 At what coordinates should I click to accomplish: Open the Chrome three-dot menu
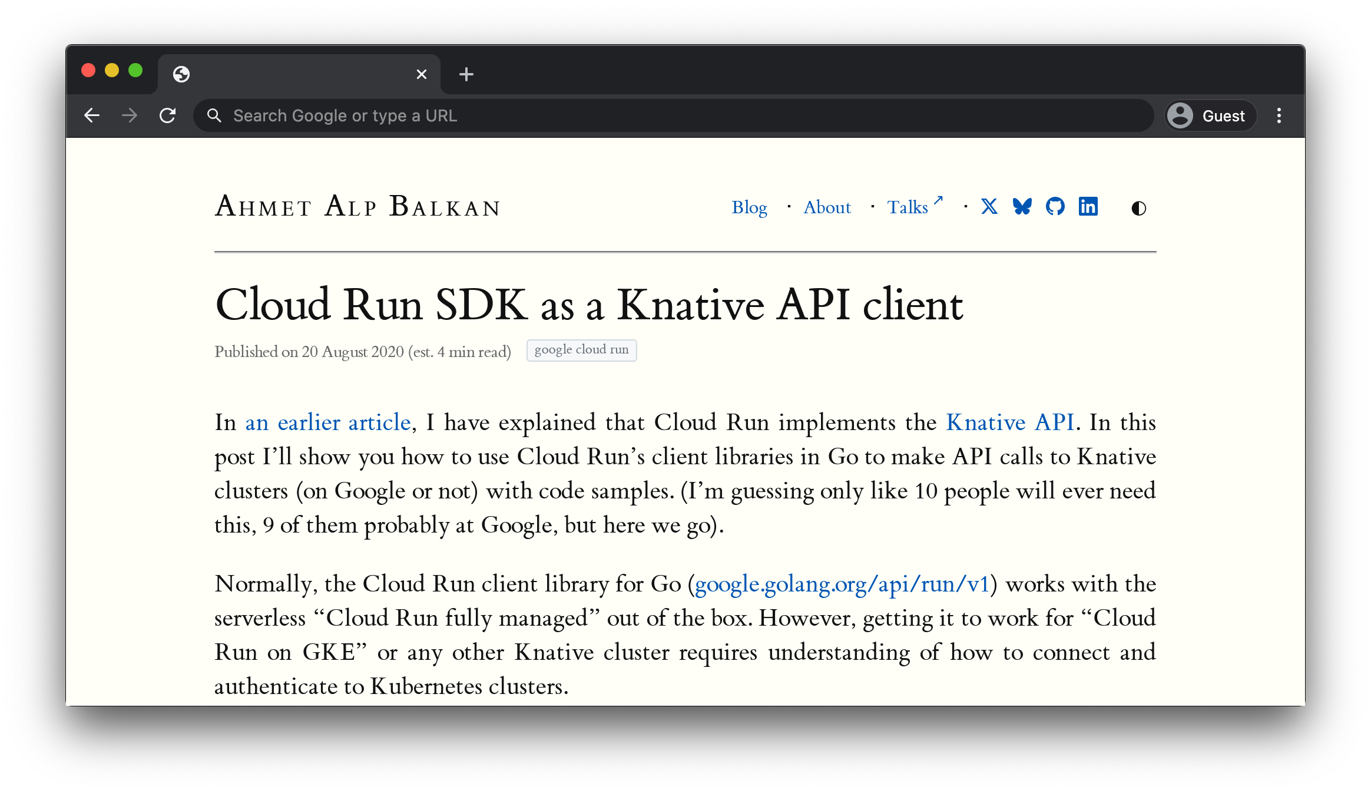(x=1279, y=115)
